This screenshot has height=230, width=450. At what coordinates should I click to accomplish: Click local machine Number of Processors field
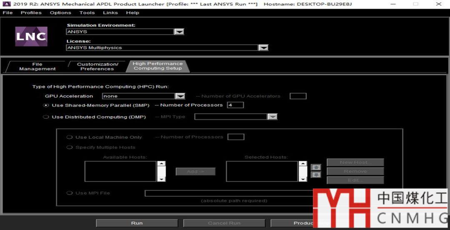pos(235,137)
